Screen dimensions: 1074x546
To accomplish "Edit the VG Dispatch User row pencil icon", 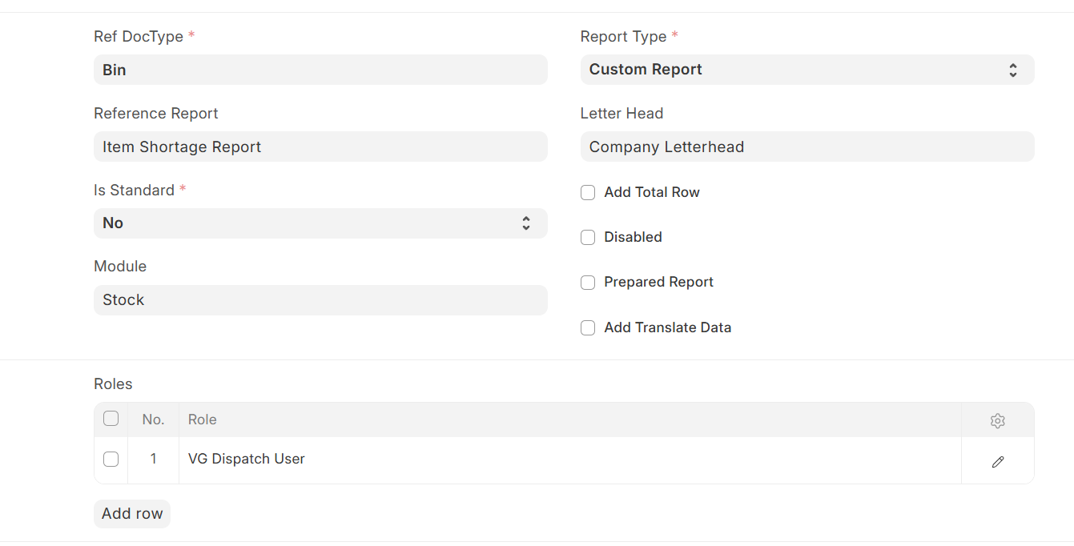I will pos(997,462).
